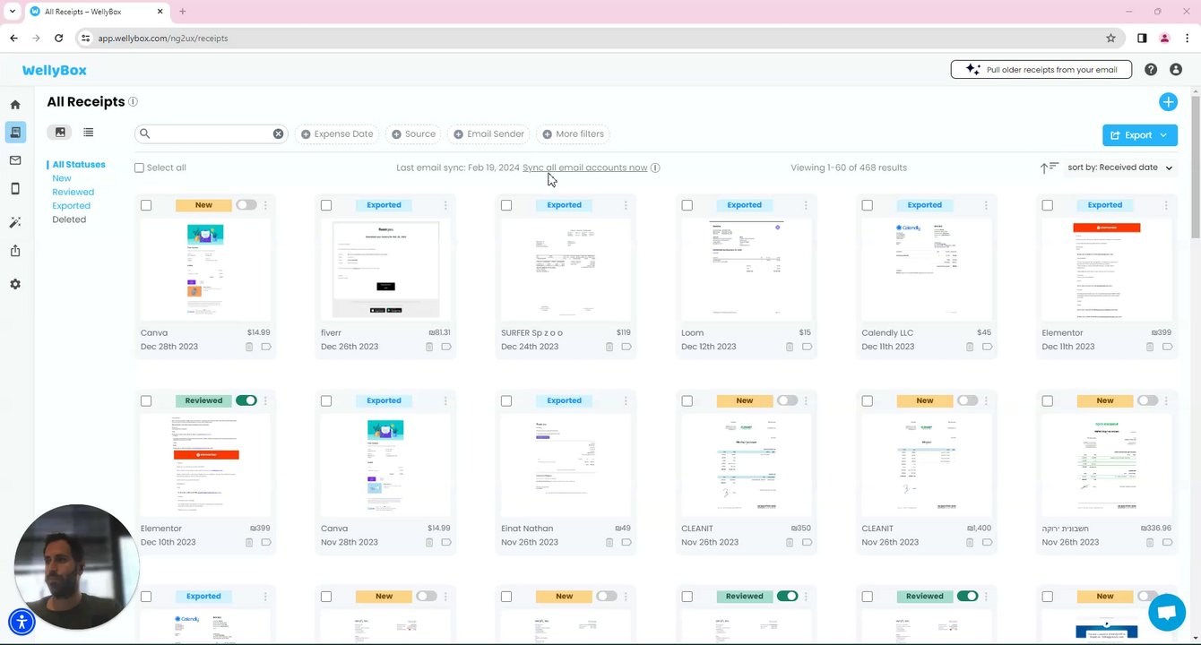The image size is (1201, 645).
Task: Click trash icon on Einat Nathan card
Action: pyautogui.click(x=609, y=543)
